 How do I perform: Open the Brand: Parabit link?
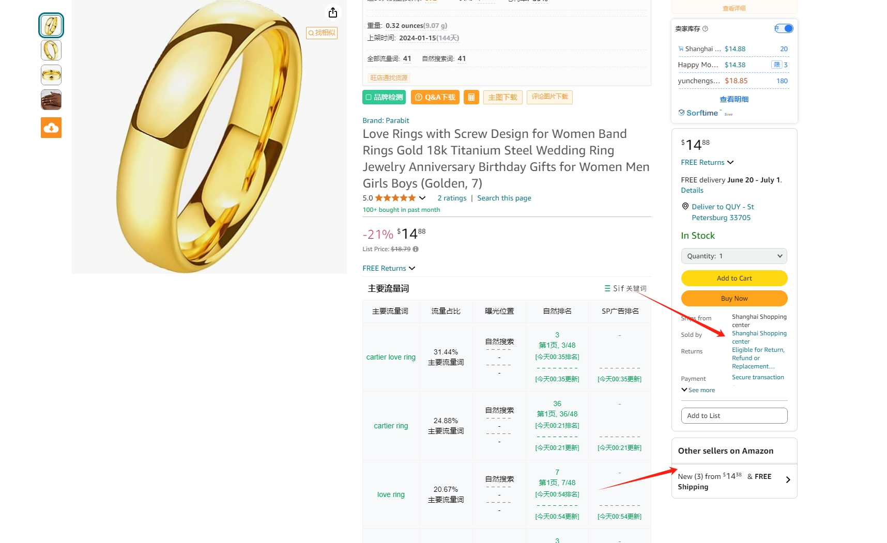pos(386,120)
